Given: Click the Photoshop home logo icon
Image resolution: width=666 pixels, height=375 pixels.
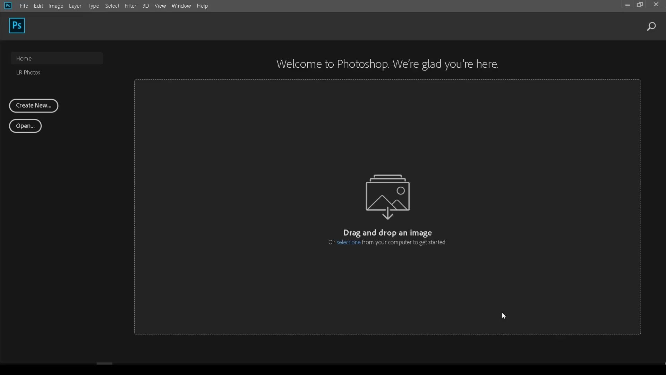Looking at the screenshot, I should tap(17, 26).
